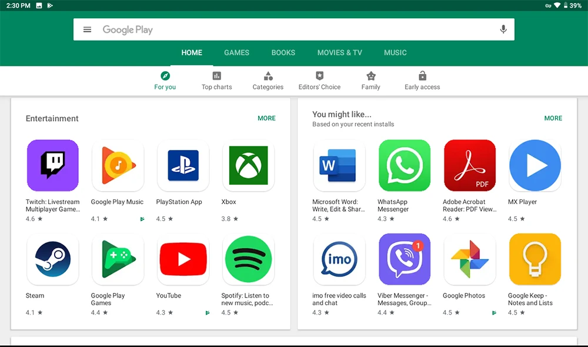Open the PlayStation App icon
This screenshot has height=347, width=588.
pyautogui.click(x=183, y=165)
